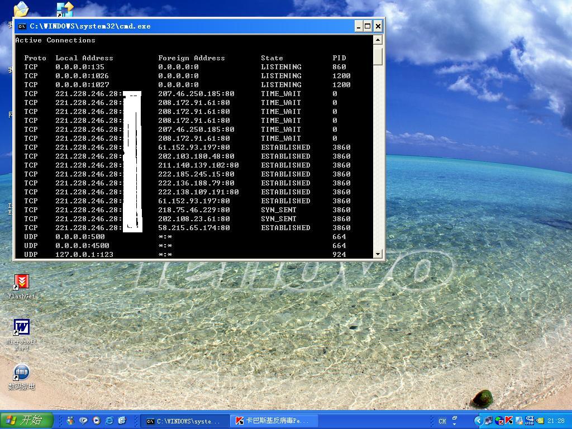The width and height of the screenshot is (572, 429).
Task: Click the PID value 924
Action: point(339,255)
